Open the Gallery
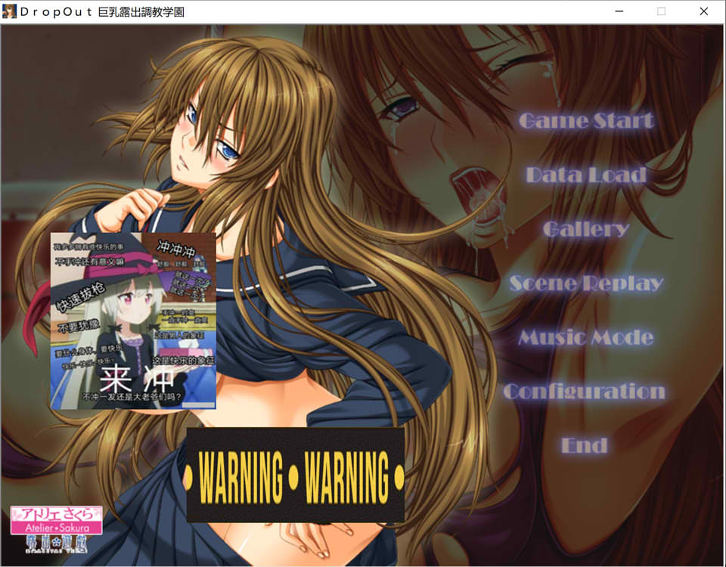 [586, 229]
